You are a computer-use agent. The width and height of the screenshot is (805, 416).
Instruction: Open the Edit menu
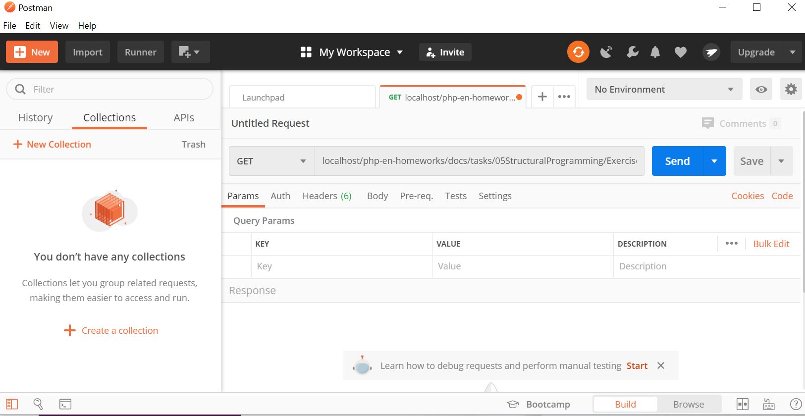tap(33, 26)
